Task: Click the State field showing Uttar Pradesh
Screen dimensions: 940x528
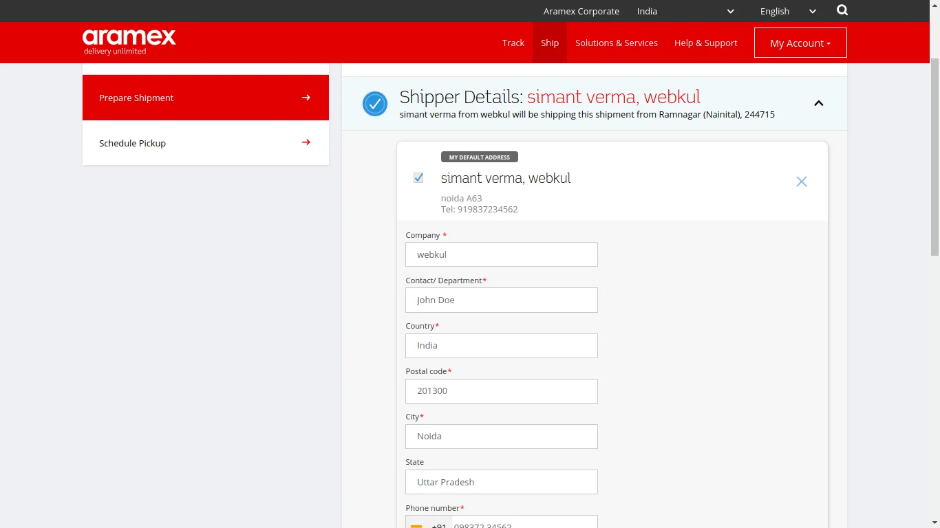Action: [502, 482]
